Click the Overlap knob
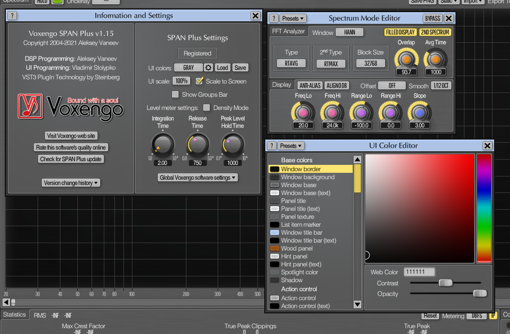This screenshot has width=510, height=334. [x=406, y=59]
